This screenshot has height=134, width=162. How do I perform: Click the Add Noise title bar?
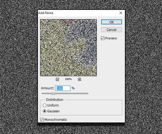(x=79, y=13)
